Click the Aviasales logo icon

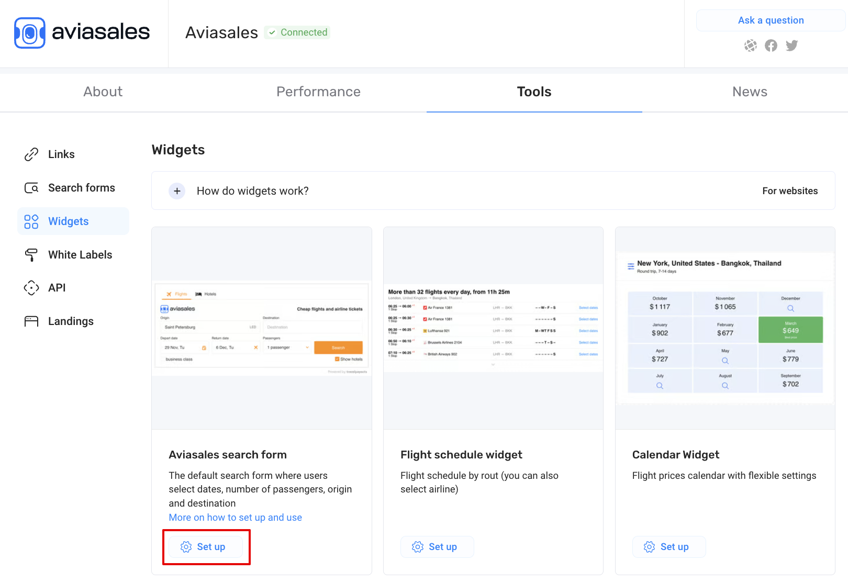point(30,33)
